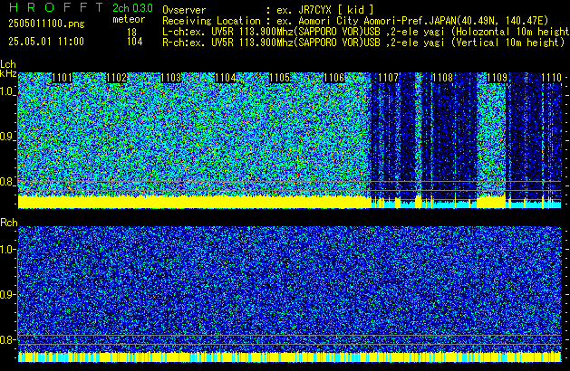
Task: Click the timestamp 25.05.01 11:00
Action: (x=46, y=42)
